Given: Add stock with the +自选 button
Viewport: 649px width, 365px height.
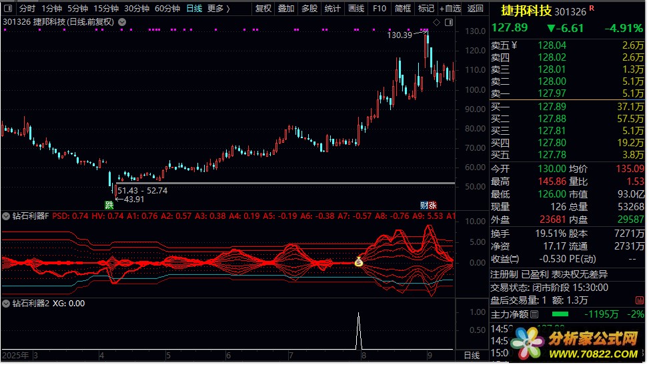Looking at the screenshot, I should point(450,9).
